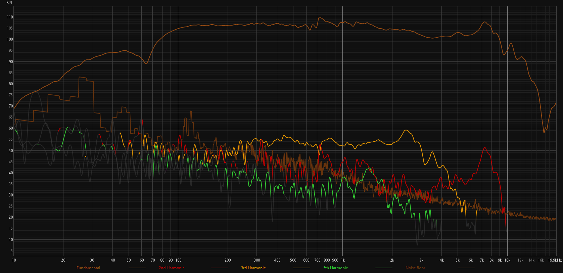Click the green 5th Harmonic legend line
The image size is (563, 273).
point(384,268)
